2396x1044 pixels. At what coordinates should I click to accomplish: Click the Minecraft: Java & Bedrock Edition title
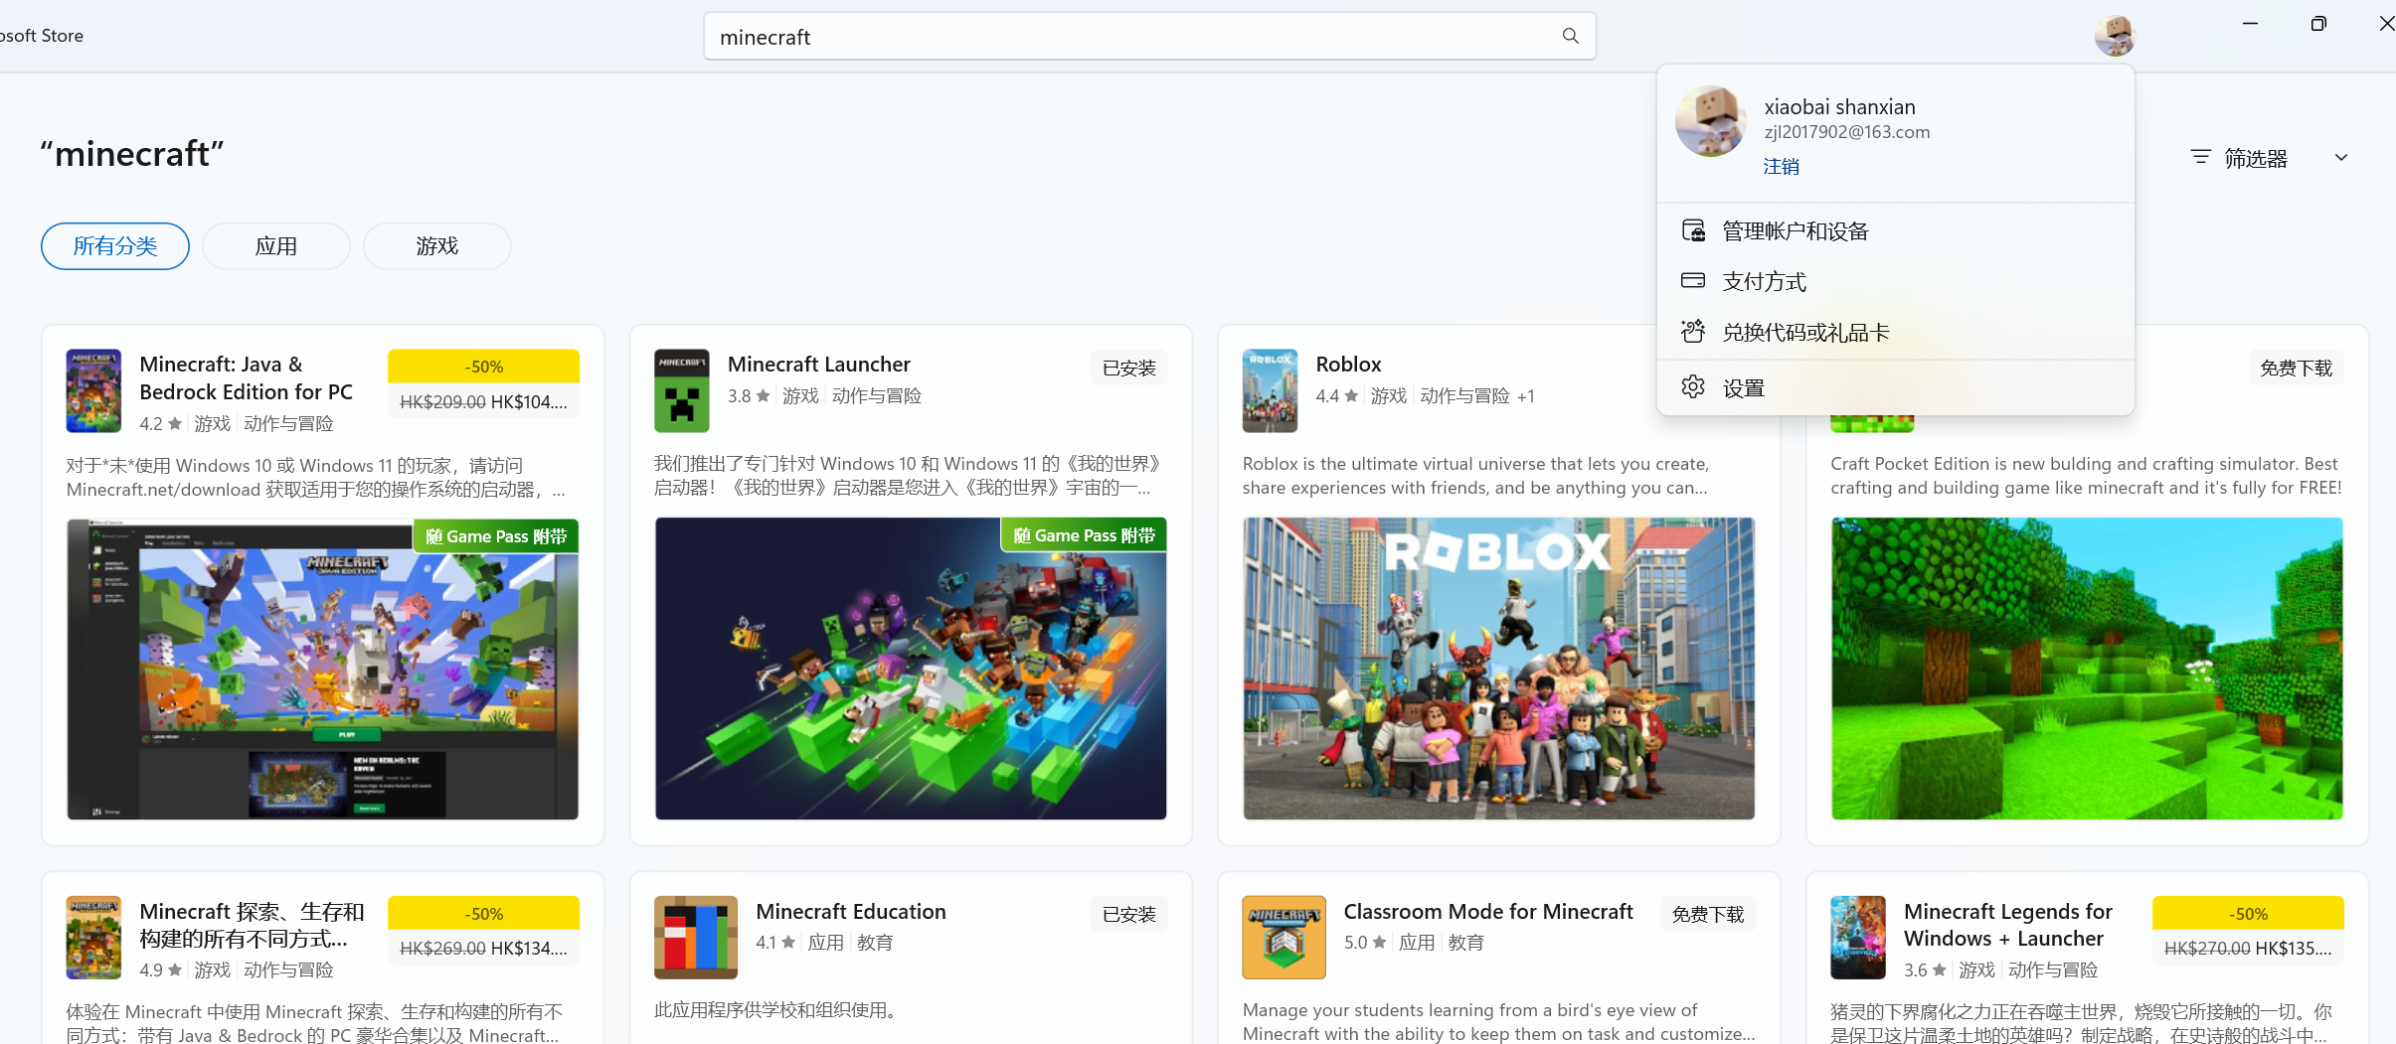(x=247, y=378)
